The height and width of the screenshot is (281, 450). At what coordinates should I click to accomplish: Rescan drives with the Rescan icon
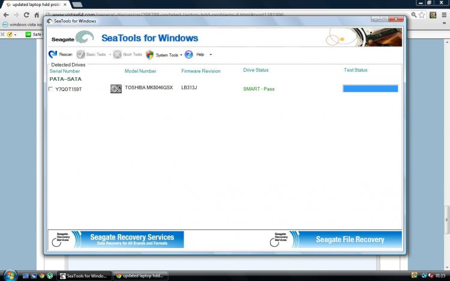(x=53, y=54)
